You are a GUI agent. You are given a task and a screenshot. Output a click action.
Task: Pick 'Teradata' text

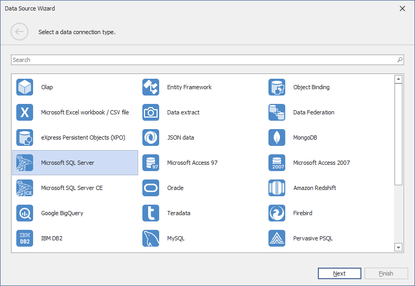point(179,213)
